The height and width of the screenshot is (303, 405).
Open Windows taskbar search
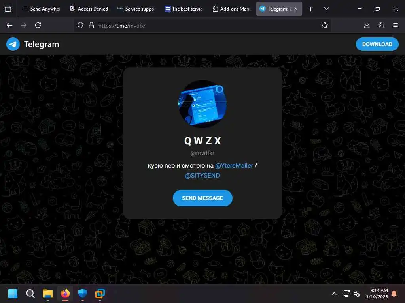click(x=30, y=294)
